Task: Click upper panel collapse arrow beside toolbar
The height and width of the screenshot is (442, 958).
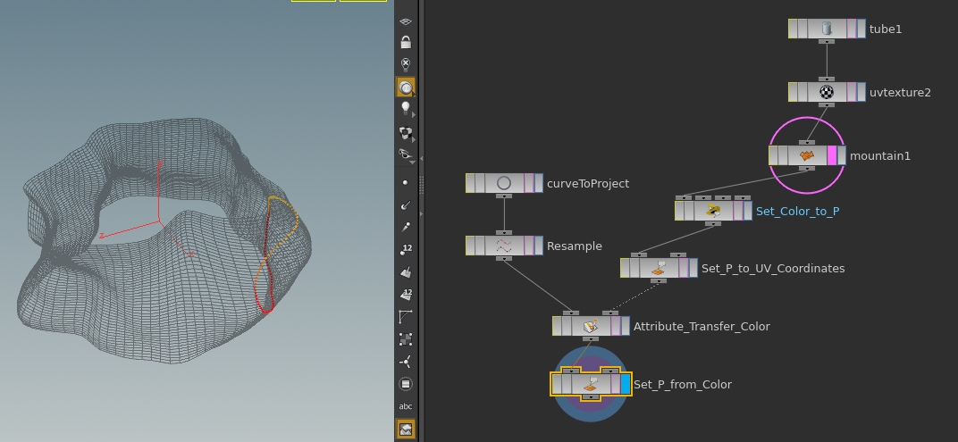Action: point(421,159)
